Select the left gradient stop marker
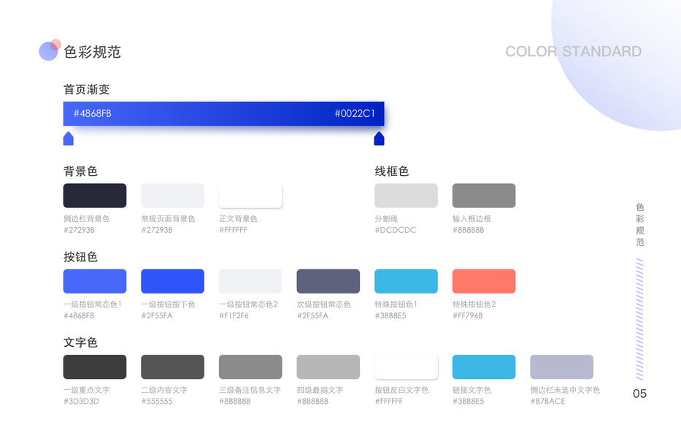Image resolution: width=681 pixels, height=438 pixels. tap(69, 139)
